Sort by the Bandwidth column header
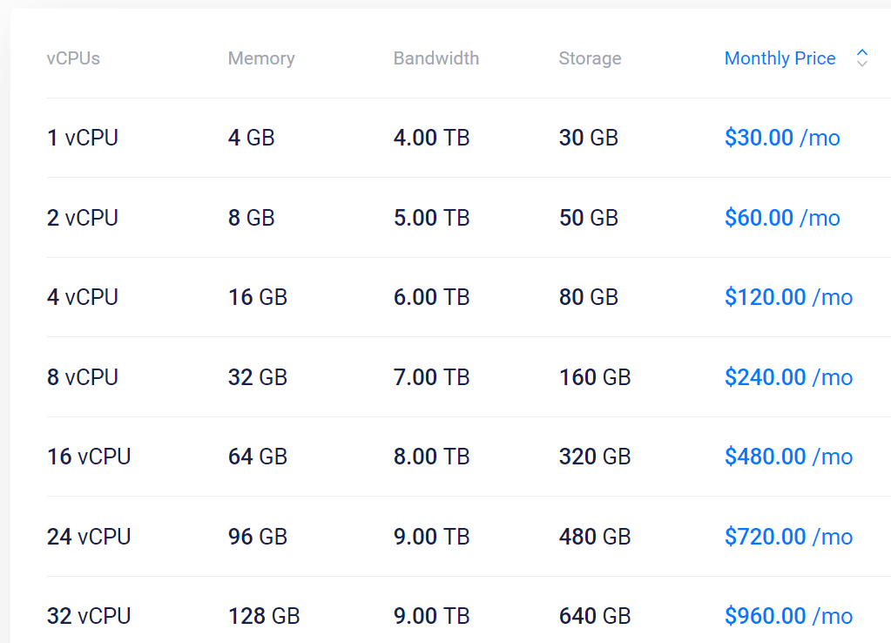 click(x=436, y=58)
